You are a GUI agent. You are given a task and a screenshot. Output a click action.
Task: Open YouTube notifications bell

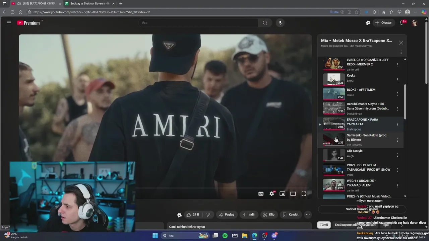tap(402, 23)
